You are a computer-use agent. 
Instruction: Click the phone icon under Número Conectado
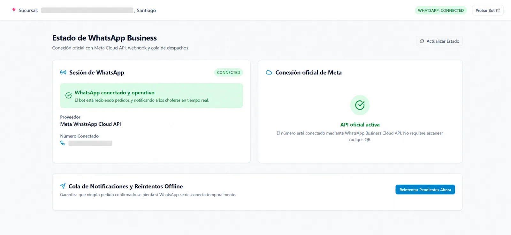tap(63, 143)
